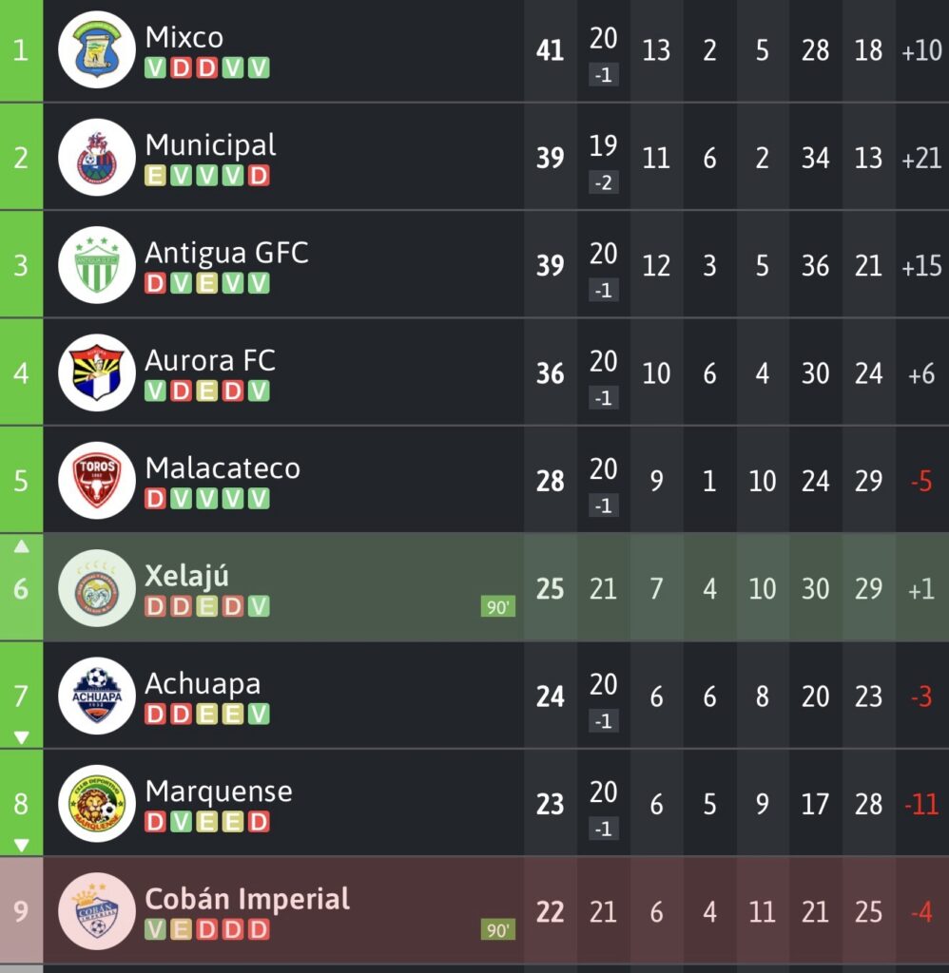Click the up arrow above position 6
Viewport: 949px width, 973px height.
click(x=22, y=547)
